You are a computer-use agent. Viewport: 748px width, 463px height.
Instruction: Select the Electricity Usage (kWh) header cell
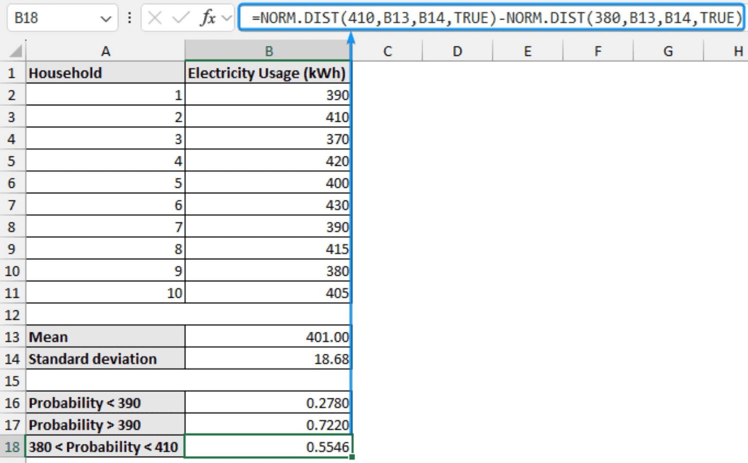(268, 73)
